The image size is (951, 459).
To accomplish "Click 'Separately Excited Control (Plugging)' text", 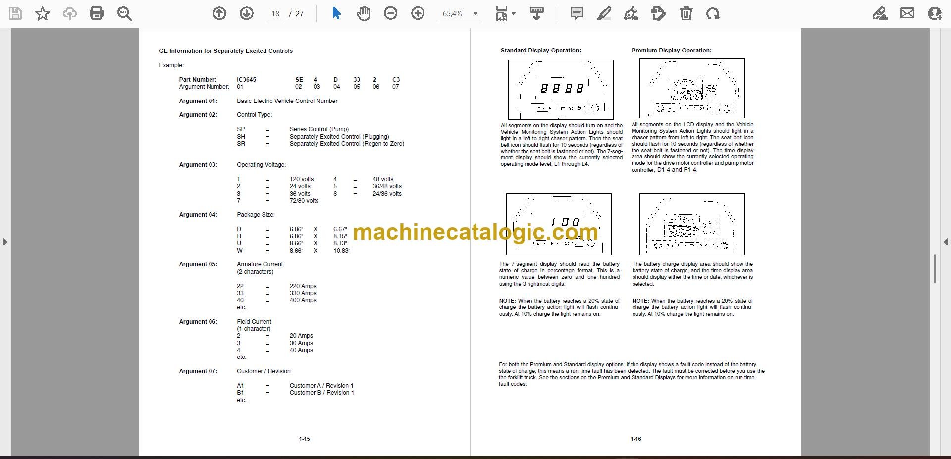I will (339, 137).
